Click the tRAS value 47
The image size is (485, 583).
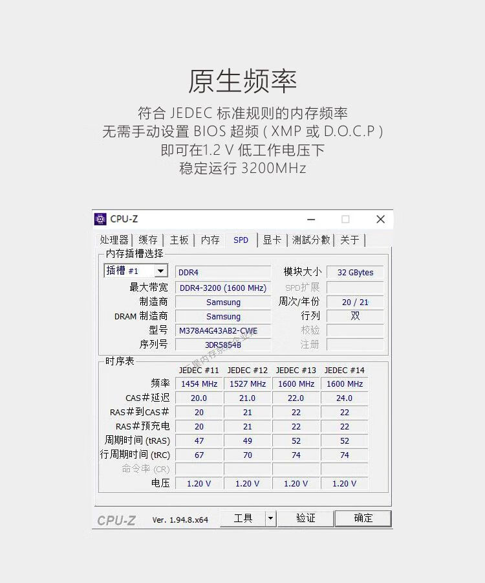[x=199, y=440]
